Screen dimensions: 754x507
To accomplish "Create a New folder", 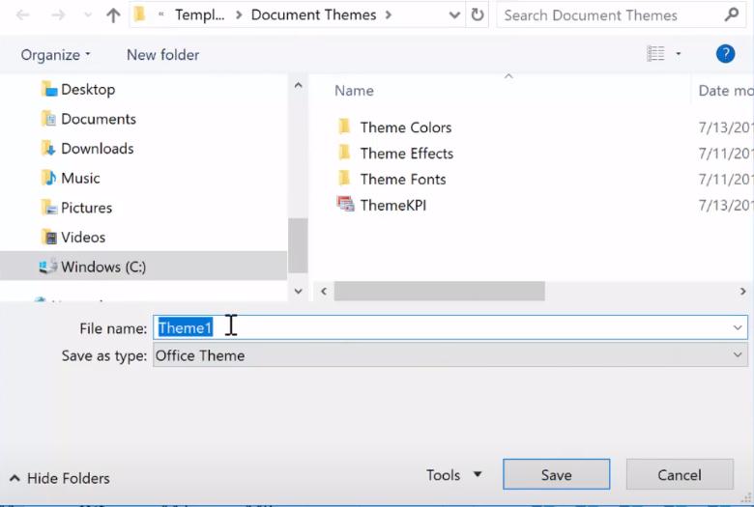I will click(x=162, y=55).
